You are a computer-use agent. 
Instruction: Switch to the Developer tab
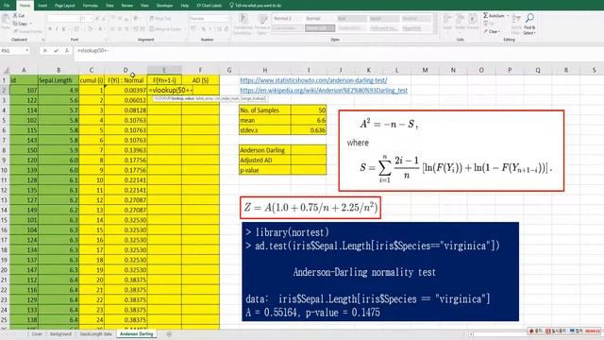[x=164, y=6]
